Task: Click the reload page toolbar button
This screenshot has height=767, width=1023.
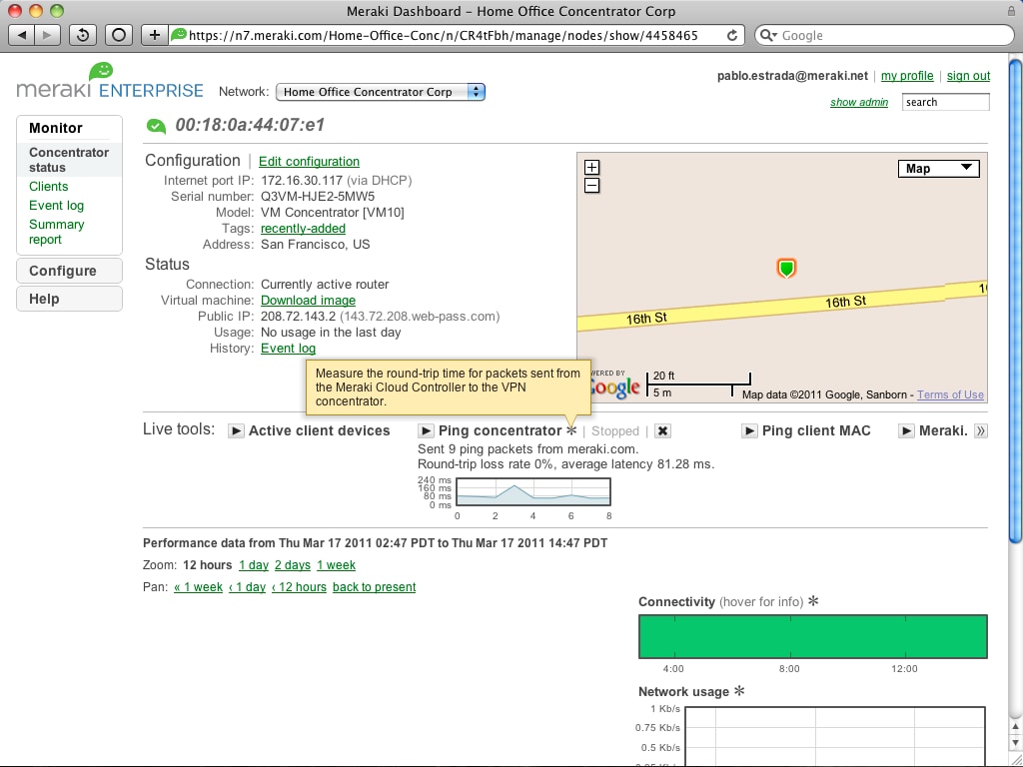Action: click(x=83, y=35)
